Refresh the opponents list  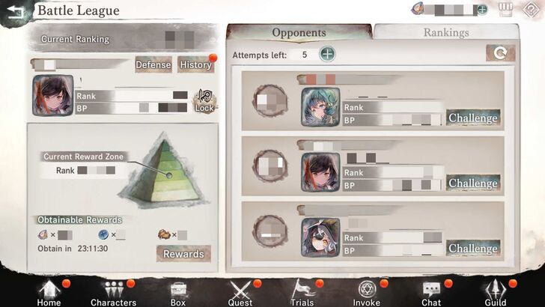pyautogui.click(x=501, y=53)
